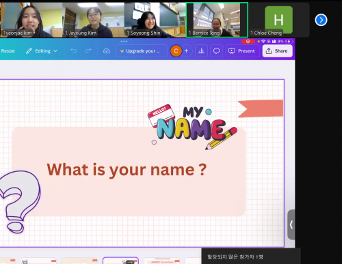Image resolution: width=342 pixels, height=264 pixels.
Task: Select the coral ribbon banner shape
Action: (261, 108)
